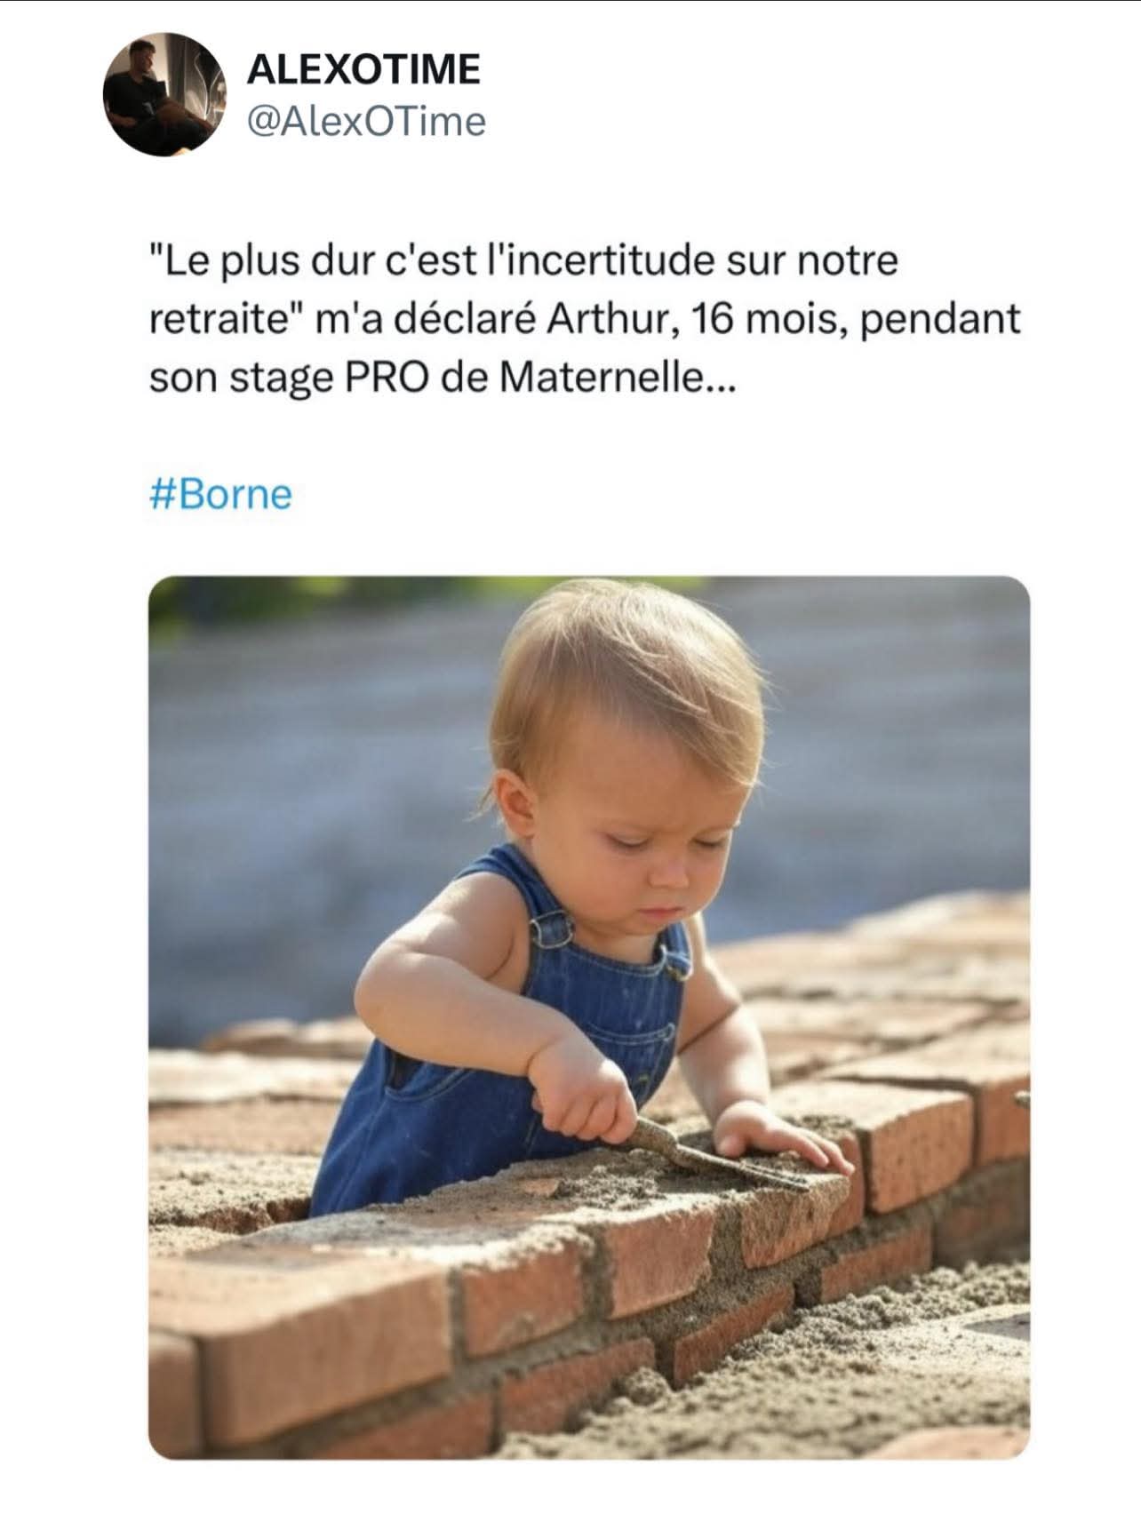1141x1530 pixels.
Task: Open the @AlexOTime handle link
Action: [x=366, y=122]
